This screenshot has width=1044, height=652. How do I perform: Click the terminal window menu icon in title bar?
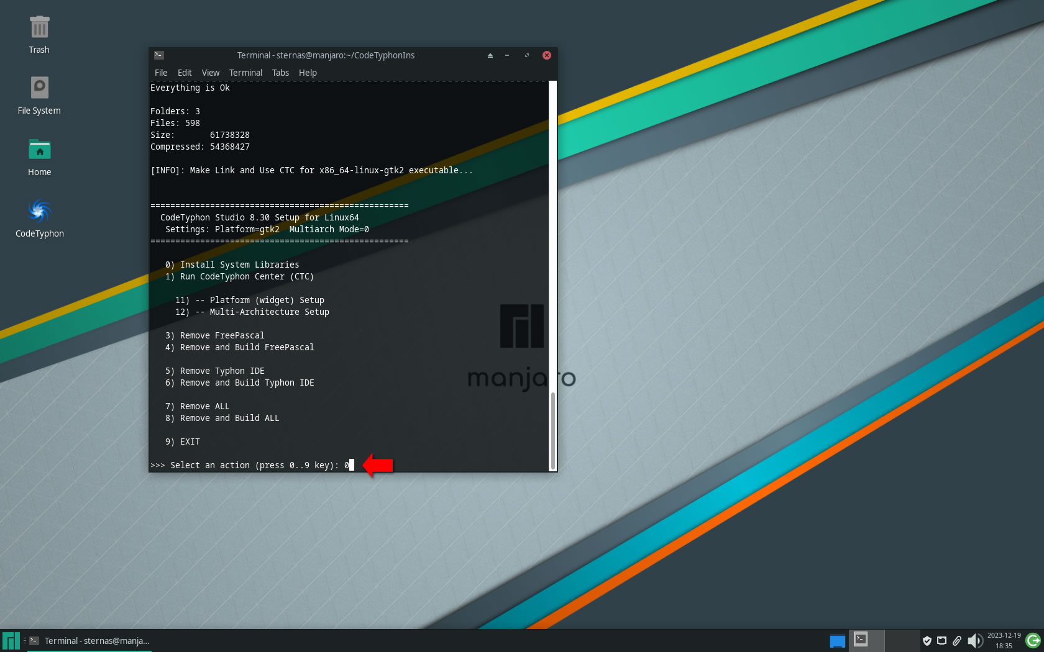pos(159,55)
